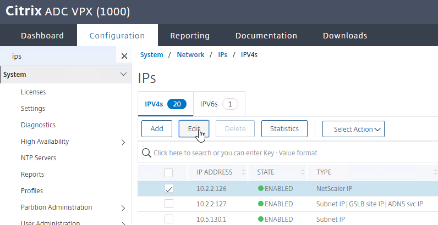Go to the Reporting tab
The image size is (438, 225).
tap(190, 36)
